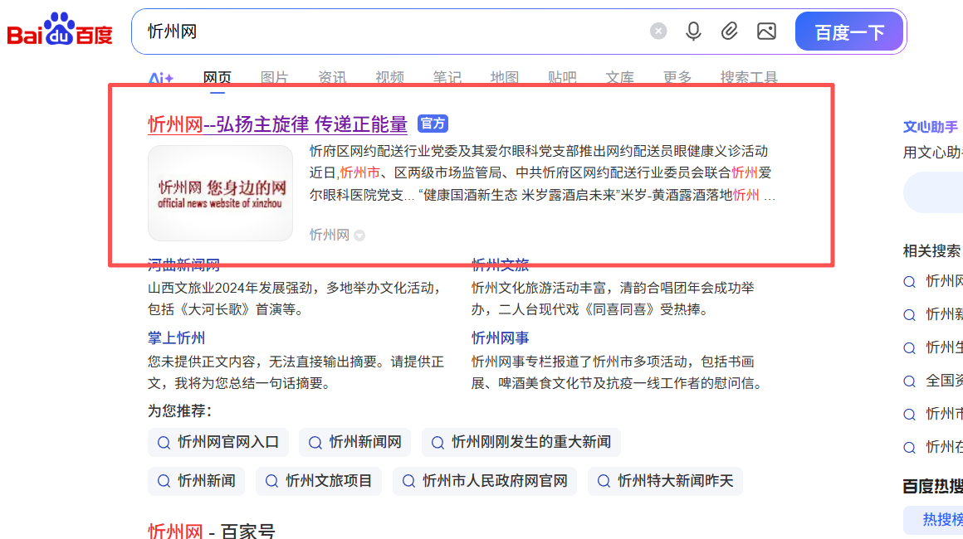Image resolution: width=963 pixels, height=539 pixels.
Task: Open image search via the picture icon
Action: (766, 31)
